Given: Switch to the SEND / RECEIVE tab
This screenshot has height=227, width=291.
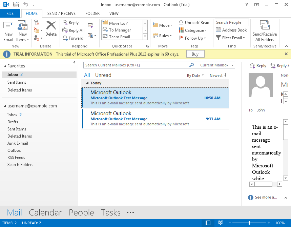Looking at the screenshot, I should click(x=61, y=13).
